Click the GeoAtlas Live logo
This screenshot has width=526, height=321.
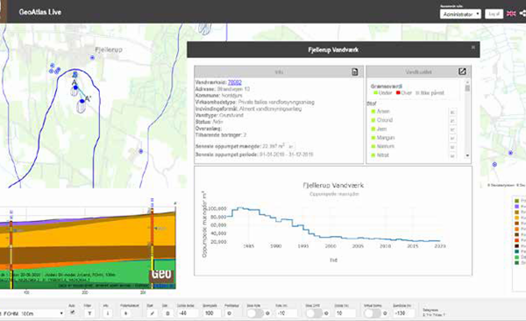click(x=40, y=12)
